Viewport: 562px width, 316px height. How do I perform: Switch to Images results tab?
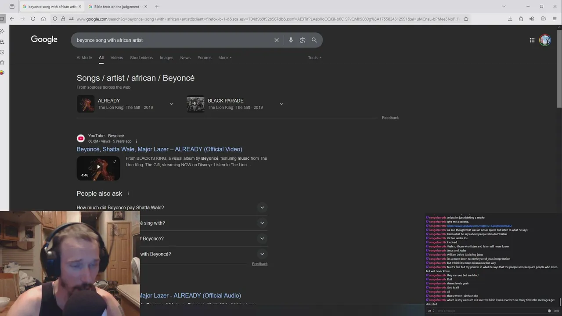point(166,57)
